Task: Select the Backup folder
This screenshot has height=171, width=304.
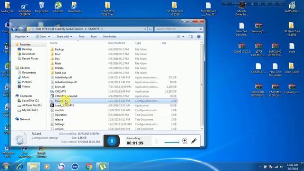Action: pyautogui.click(x=59, y=49)
